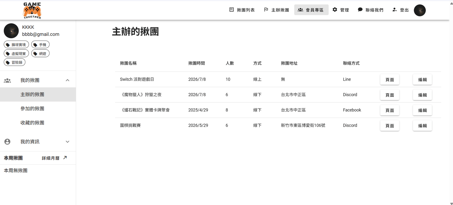This screenshot has width=453, height=205.
Task: Click 頁面 button for 圍棋挑戰賽
Action: coord(390,126)
